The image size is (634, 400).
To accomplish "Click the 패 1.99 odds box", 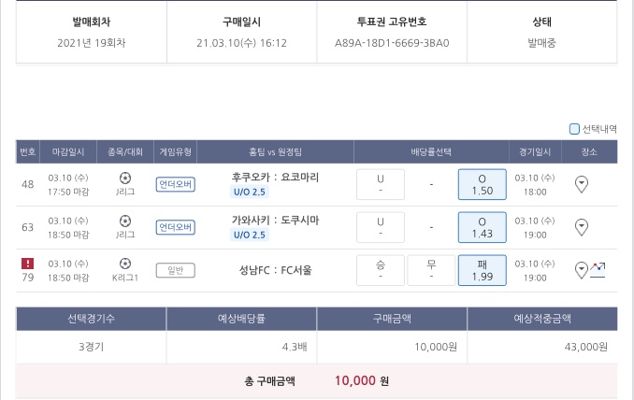I will point(482,270).
